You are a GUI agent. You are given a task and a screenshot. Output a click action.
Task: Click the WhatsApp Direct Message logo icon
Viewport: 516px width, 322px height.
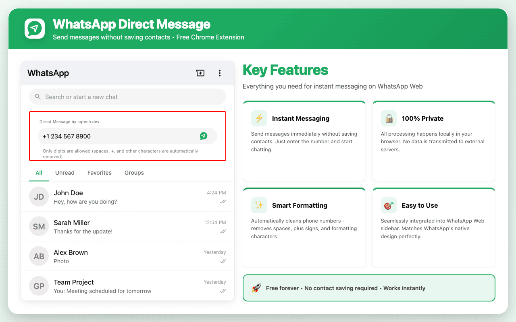tap(35, 29)
